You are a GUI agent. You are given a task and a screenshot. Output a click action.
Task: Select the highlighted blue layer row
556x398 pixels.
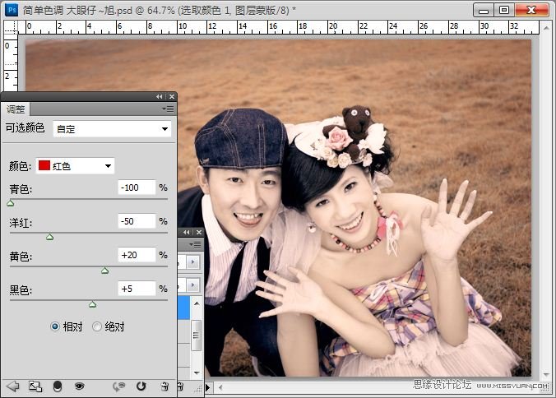183,308
